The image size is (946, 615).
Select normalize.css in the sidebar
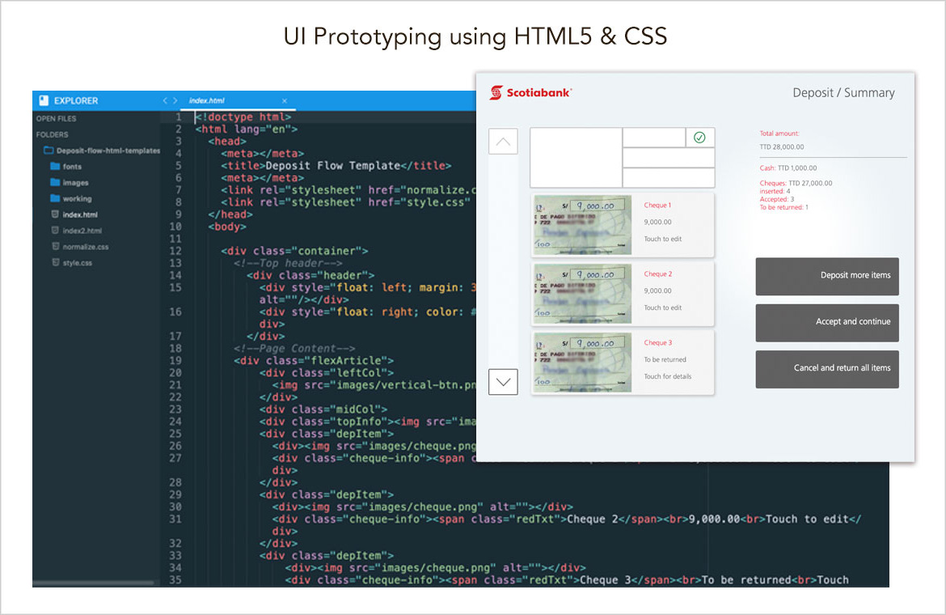point(84,247)
